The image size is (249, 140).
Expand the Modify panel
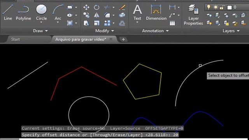[x=105, y=31]
